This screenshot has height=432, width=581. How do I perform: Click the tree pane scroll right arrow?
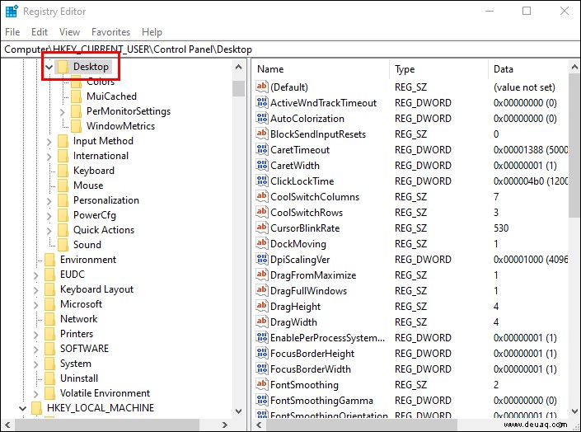click(x=224, y=425)
